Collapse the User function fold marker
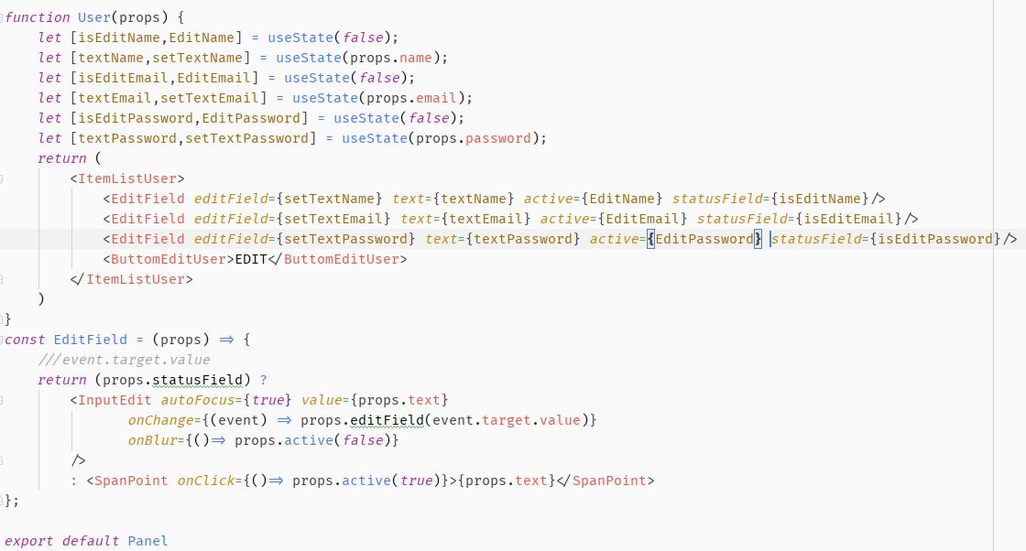The image size is (1026, 551). 2,17
